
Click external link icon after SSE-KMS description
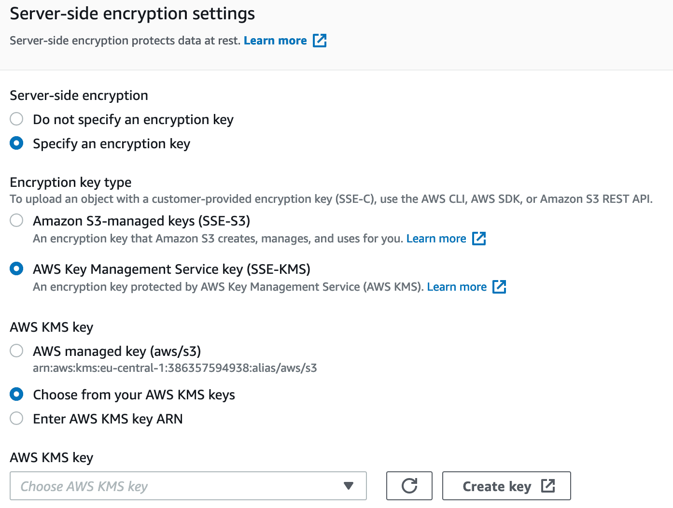click(x=499, y=287)
